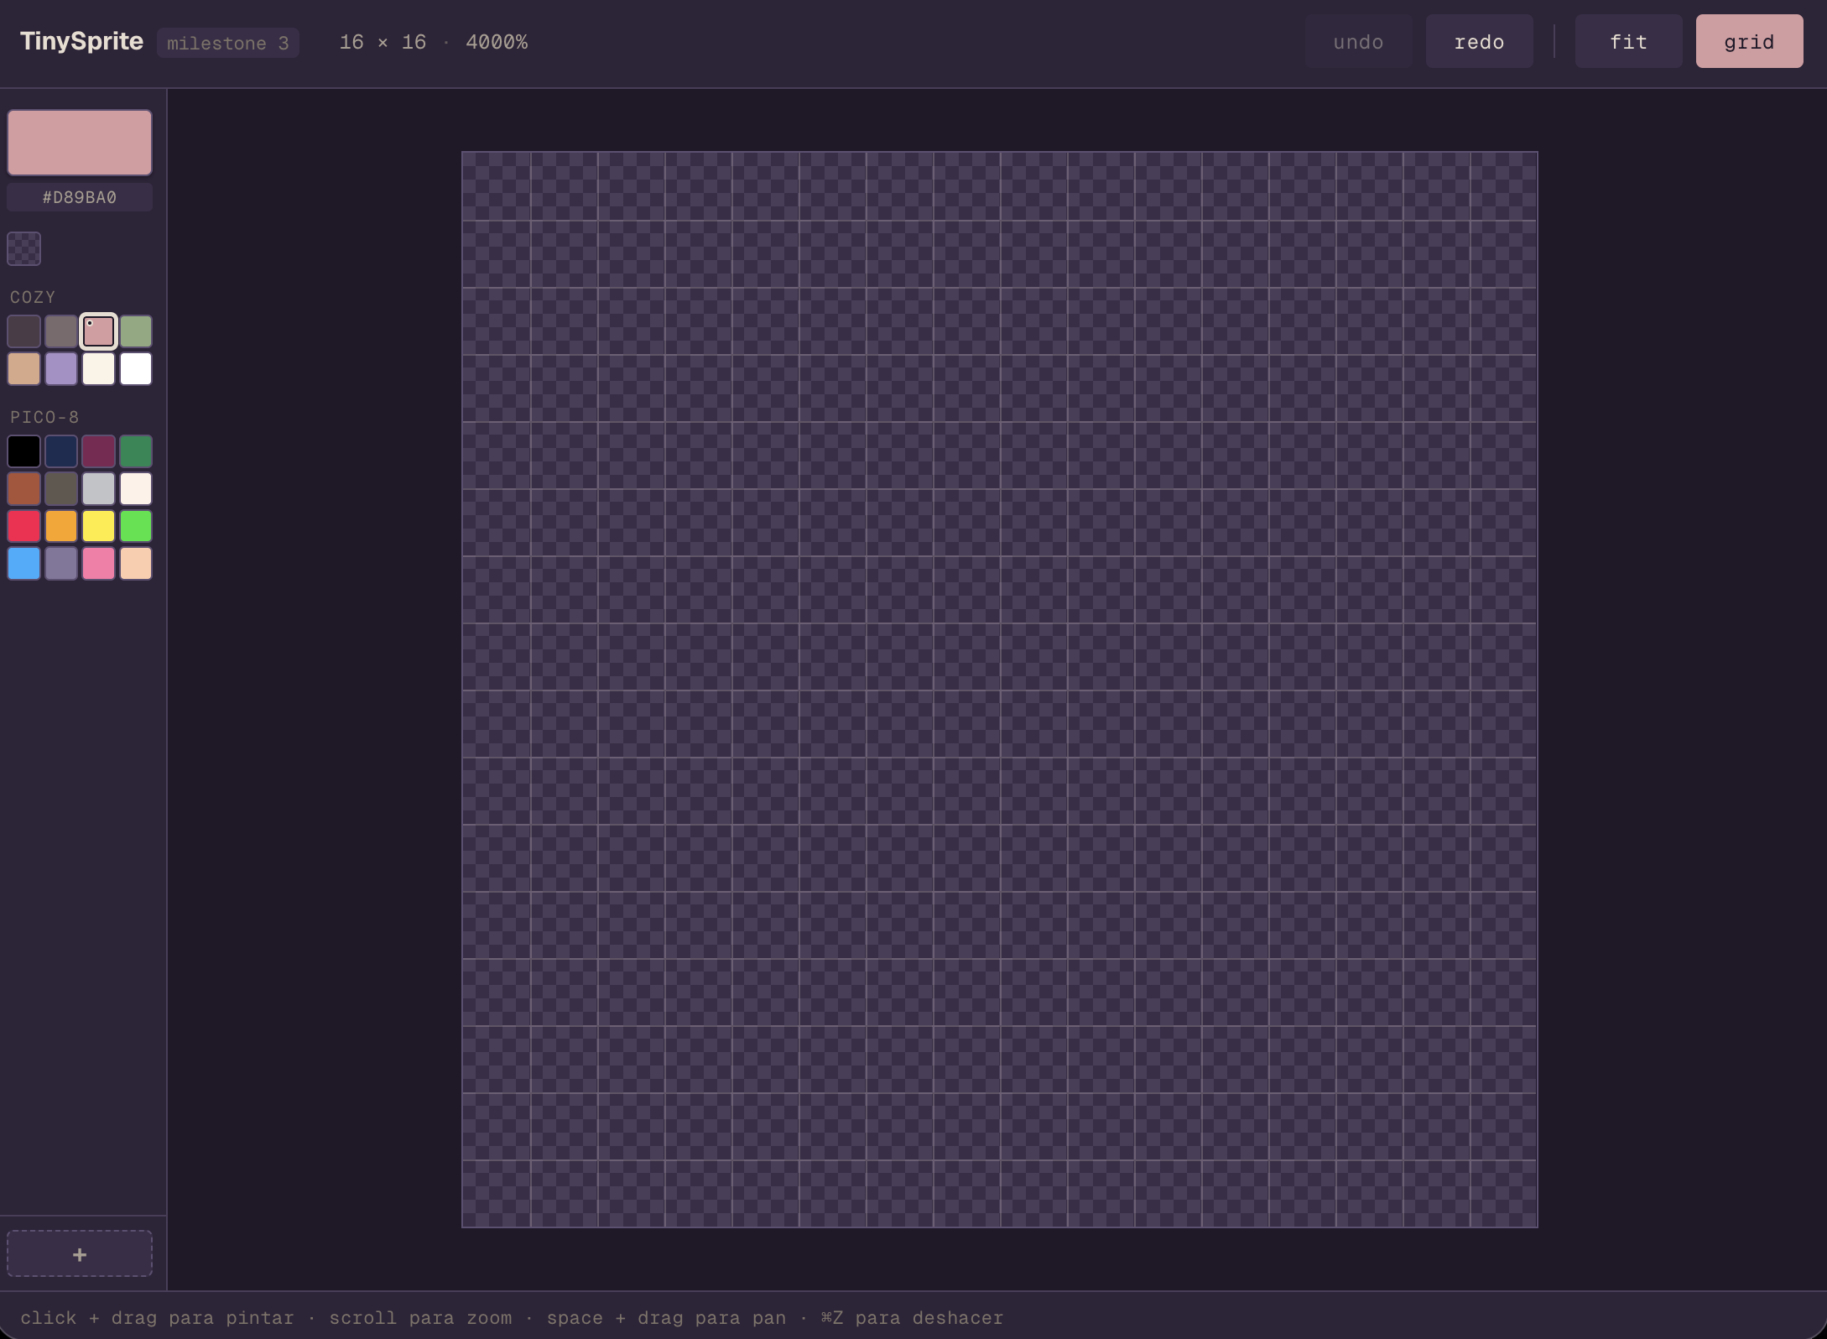Select the peach PICO-8 swatch

coord(136,563)
